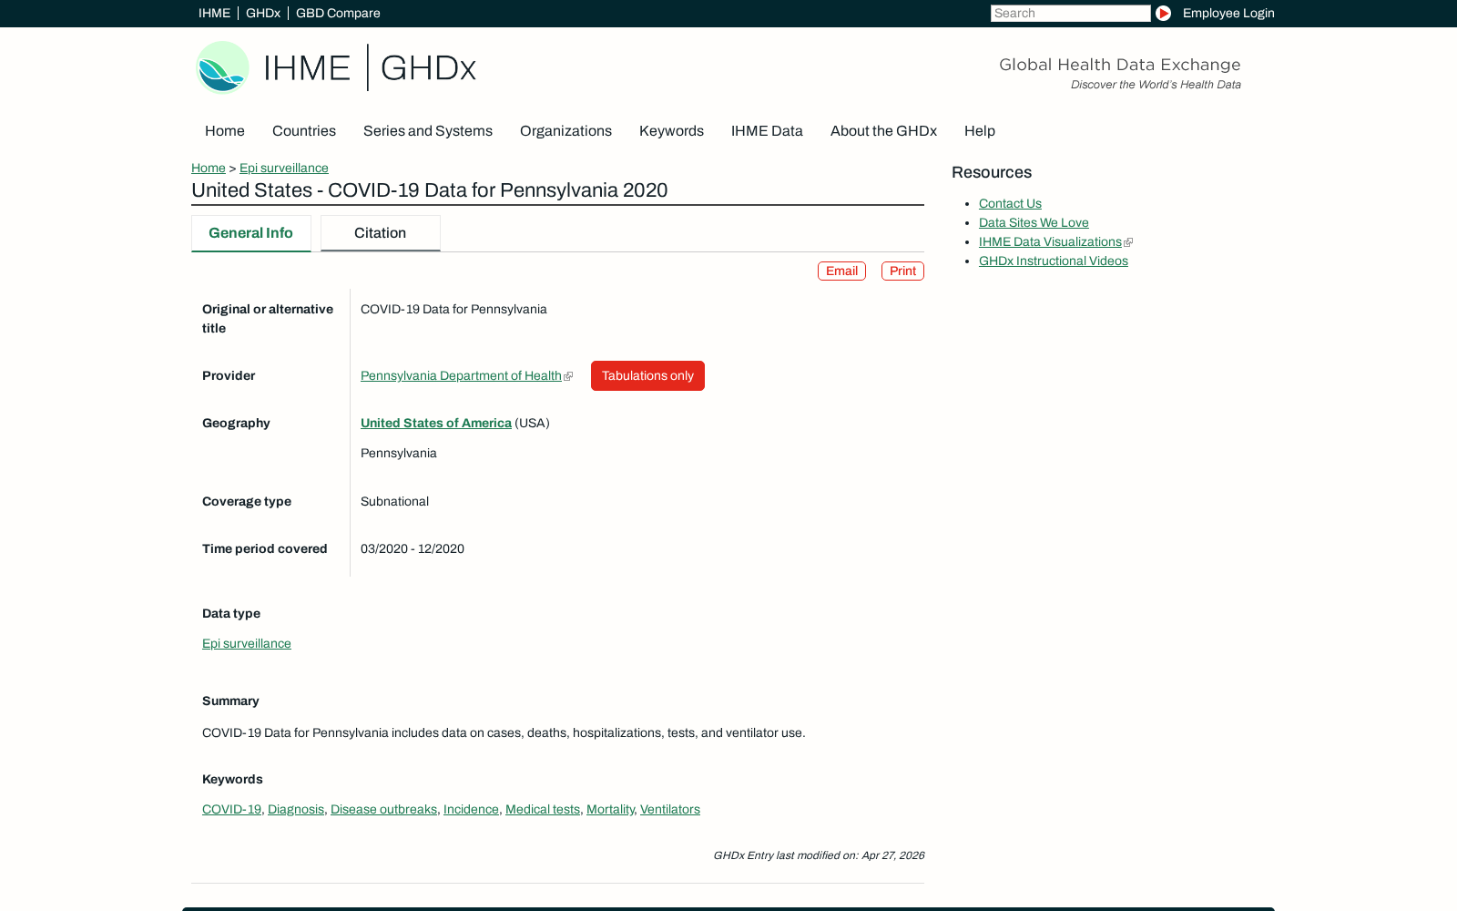Click 'Pennsylvania' under Geography
Image resolution: width=1457 pixels, height=911 pixels.
coord(399,454)
